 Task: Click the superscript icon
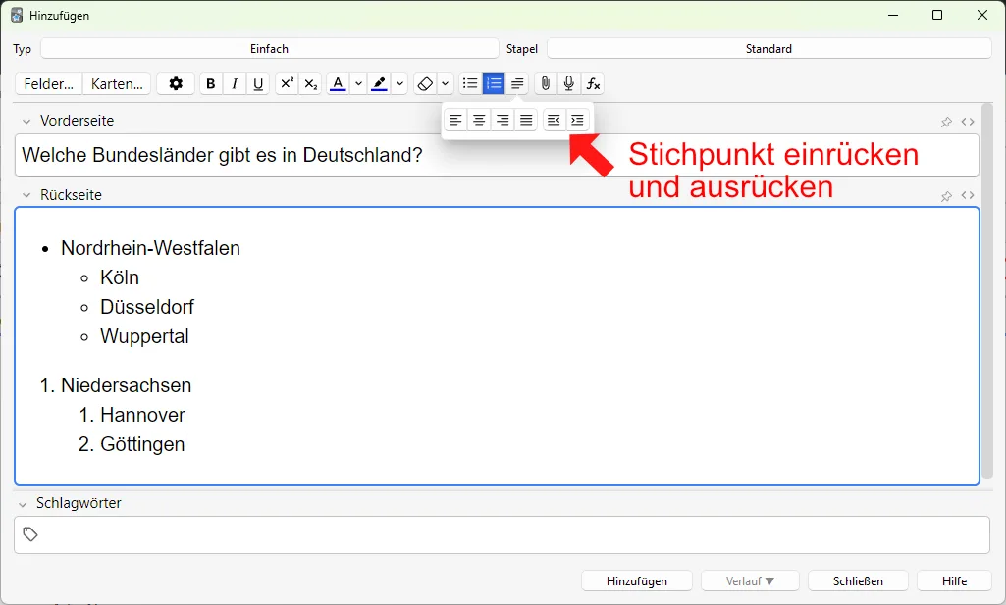coord(287,84)
